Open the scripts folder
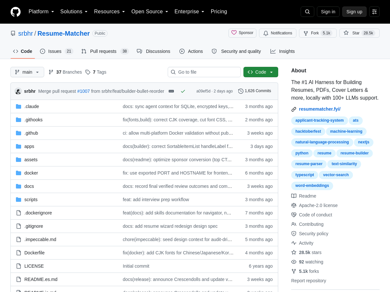Screen dimensions: 390x292 point(31,200)
